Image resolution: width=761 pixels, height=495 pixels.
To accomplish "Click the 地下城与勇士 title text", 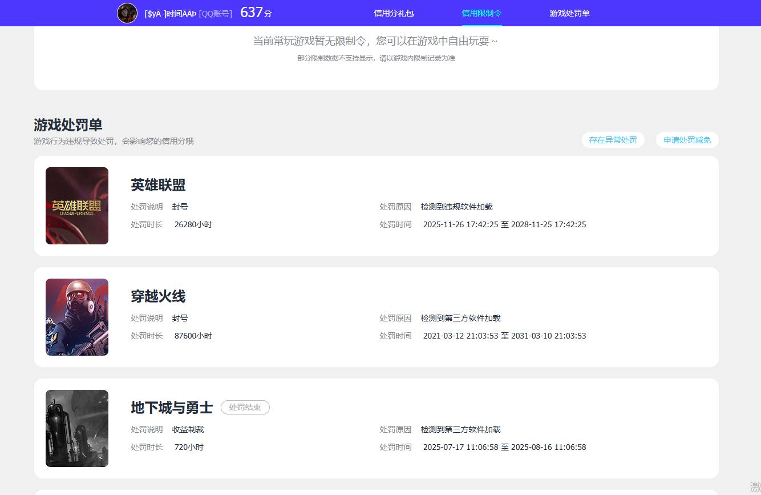I will [x=172, y=408].
